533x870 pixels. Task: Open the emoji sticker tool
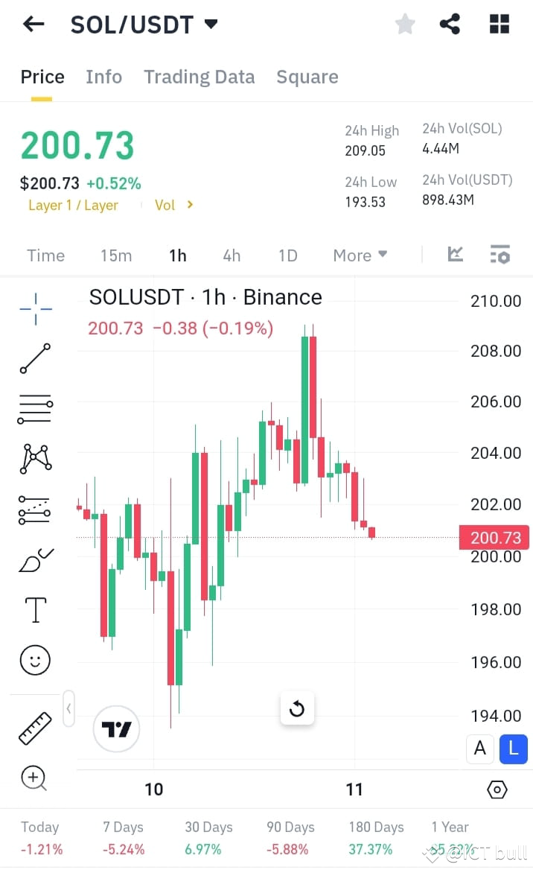34,660
